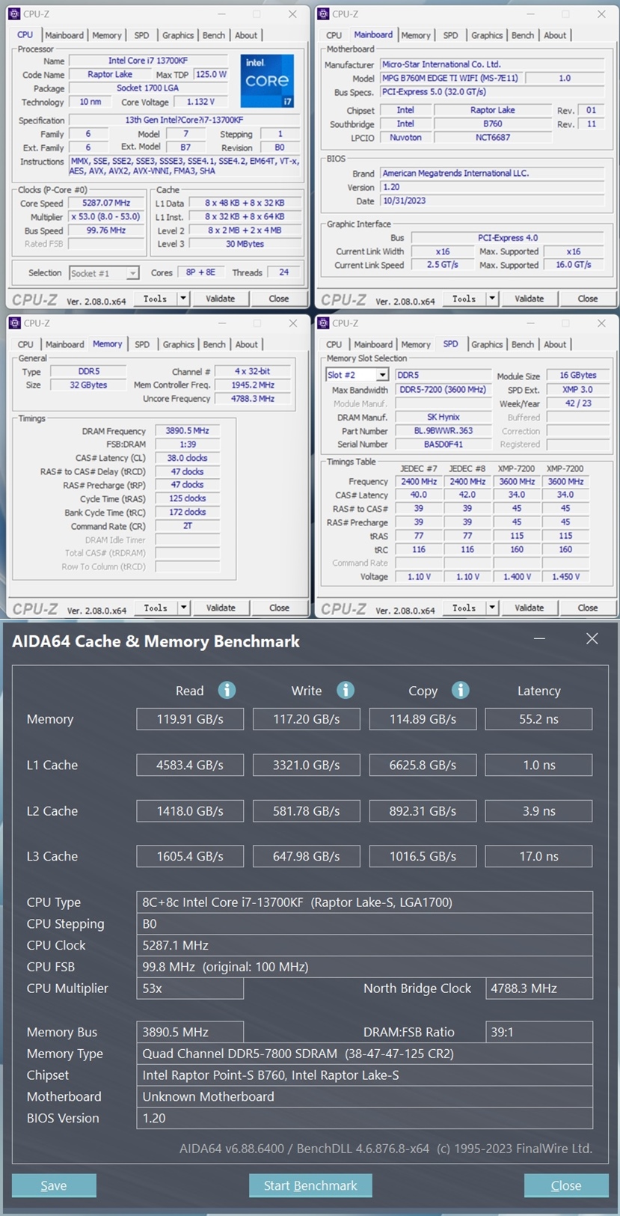620x1216 pixels.
Task: Click the Close button in the Motherboard window
Action: click(588, 299)
